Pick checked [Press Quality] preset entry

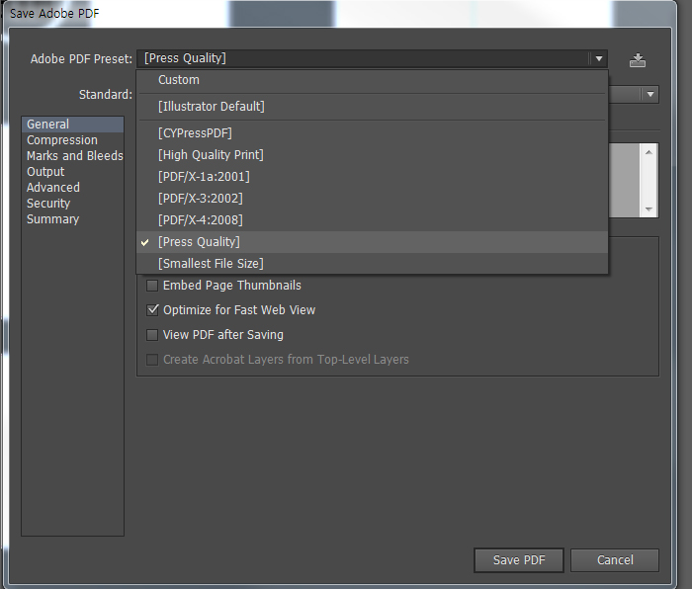coord(372,242)
